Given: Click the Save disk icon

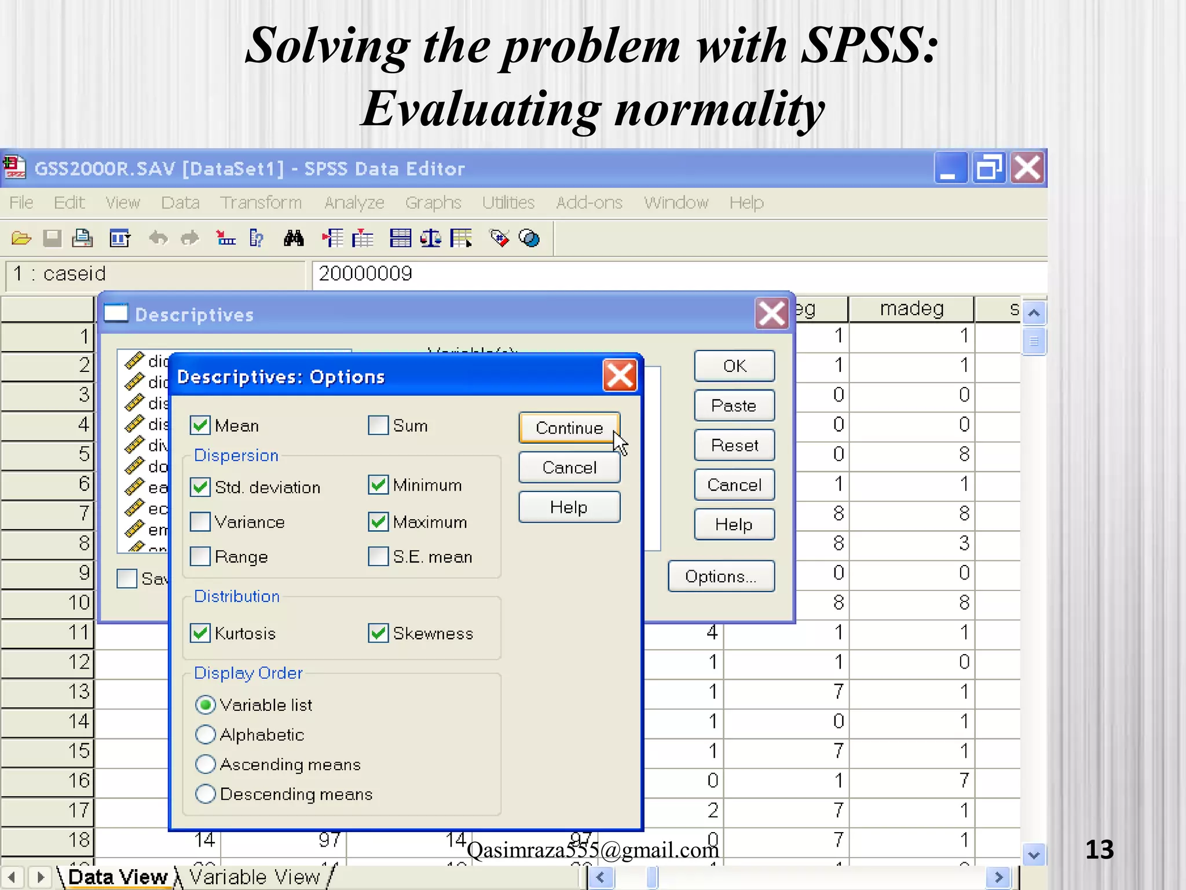Looking at the screenshot, I should tap(52, 238).
